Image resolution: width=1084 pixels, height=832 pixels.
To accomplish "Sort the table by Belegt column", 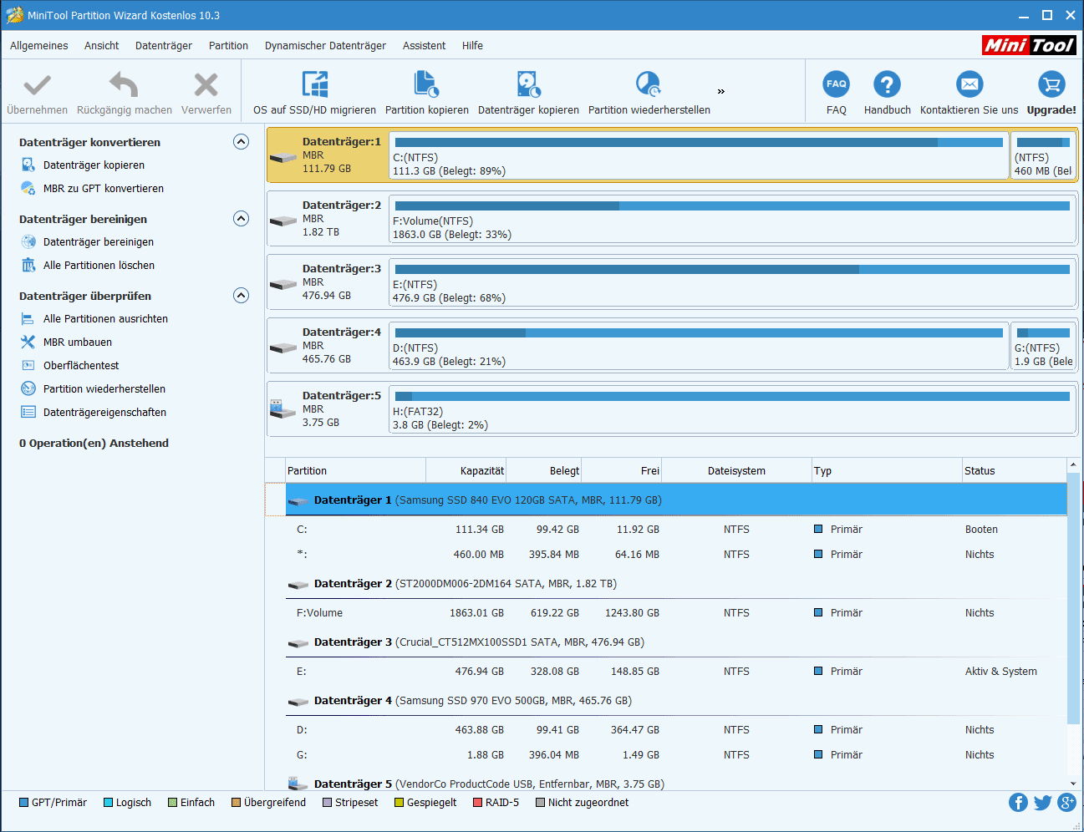I will pos(544,471).
